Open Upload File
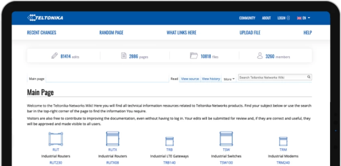The height and width of the screenshot is (166, 341). pos(250,33)
